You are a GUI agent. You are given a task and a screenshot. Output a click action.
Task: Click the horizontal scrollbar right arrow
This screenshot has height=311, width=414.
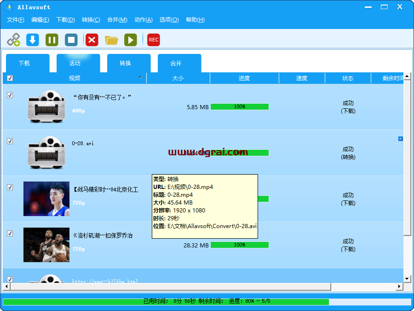[x=399, y=287]
